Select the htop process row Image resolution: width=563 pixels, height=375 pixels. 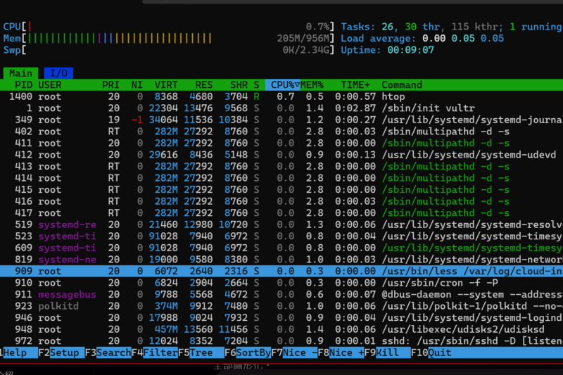pyautogui.click(x=281, y=96)
